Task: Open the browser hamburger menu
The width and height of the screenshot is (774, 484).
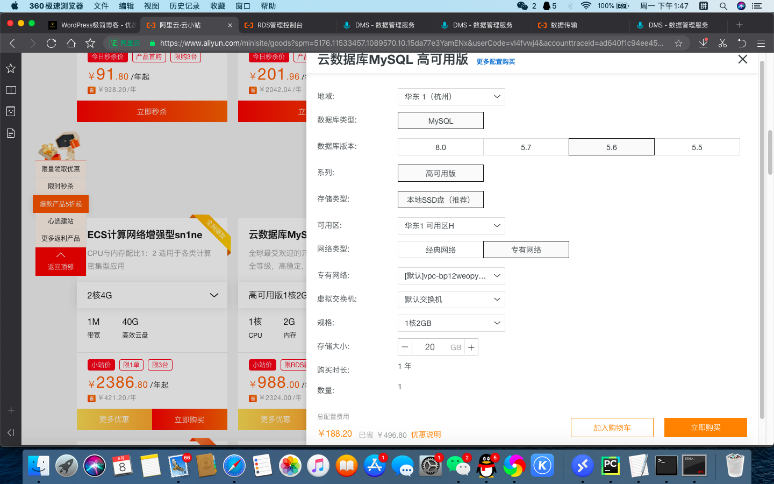Action: (761, 44)
